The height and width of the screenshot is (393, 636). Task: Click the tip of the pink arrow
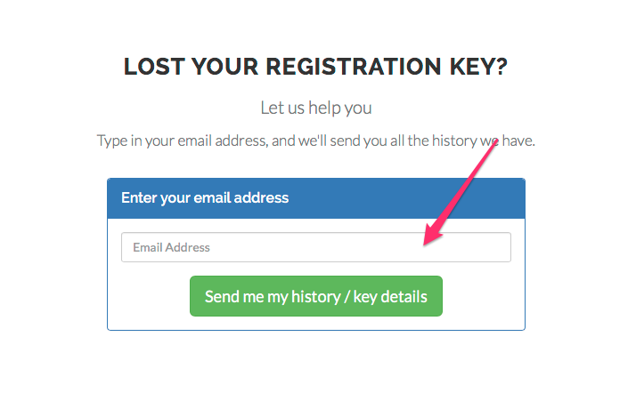click(427, 244)
